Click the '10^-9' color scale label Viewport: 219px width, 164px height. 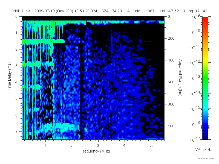tap(196, 17)
